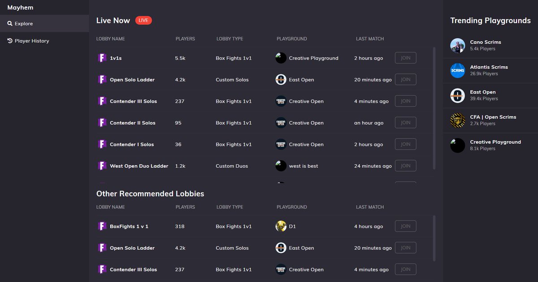This screenshot has width=538, height=282.
Task: Select the East Open playground icon
Action: [281, 79]
